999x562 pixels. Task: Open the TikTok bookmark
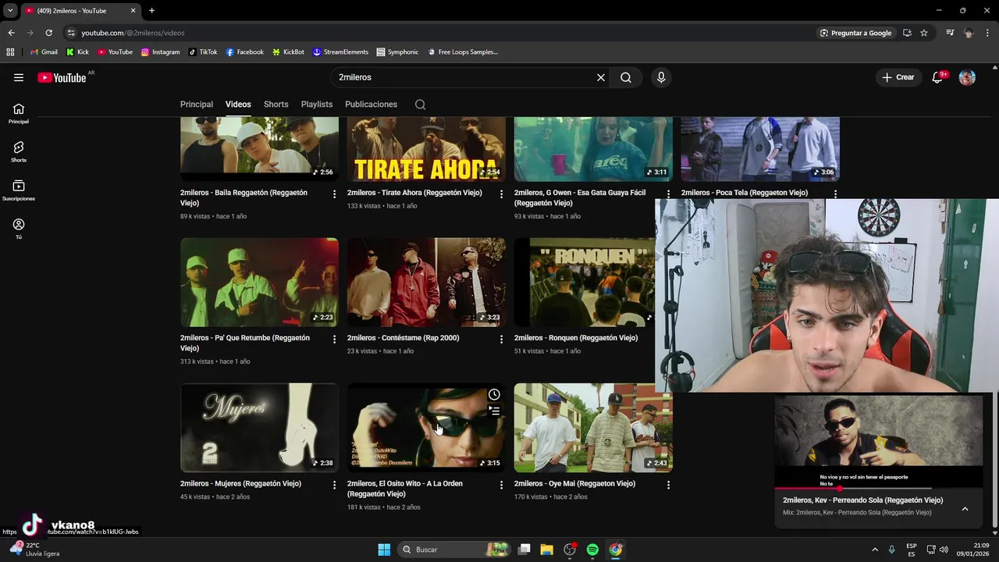pos(203,52)
